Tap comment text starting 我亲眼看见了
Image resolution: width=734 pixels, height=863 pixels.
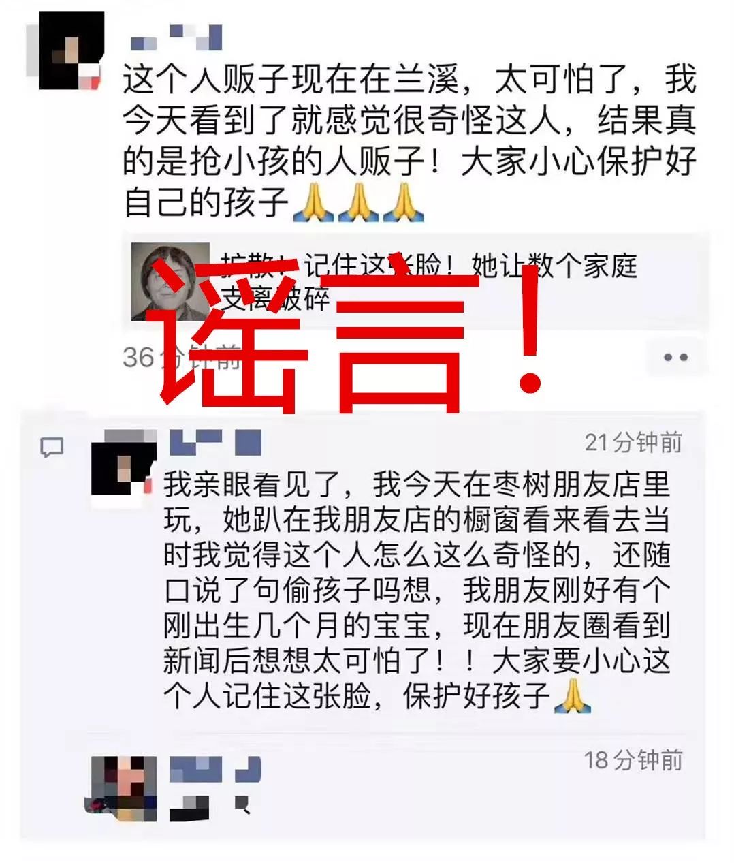(x=417, y=591)
